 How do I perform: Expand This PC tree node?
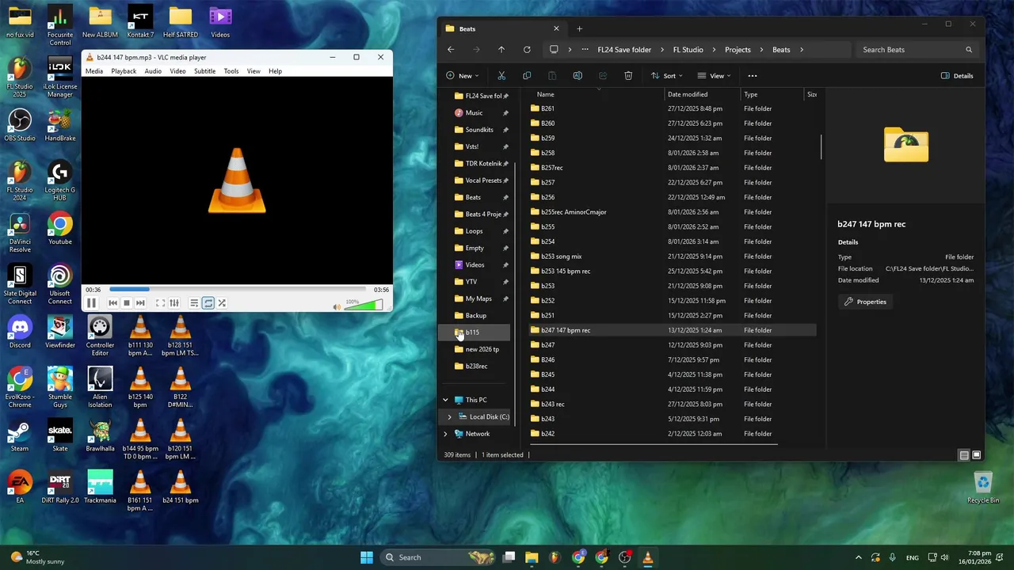click(445, 400)
